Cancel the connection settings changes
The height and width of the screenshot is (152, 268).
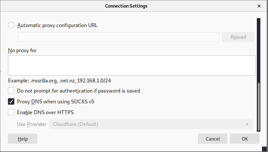tap(213, 139)
